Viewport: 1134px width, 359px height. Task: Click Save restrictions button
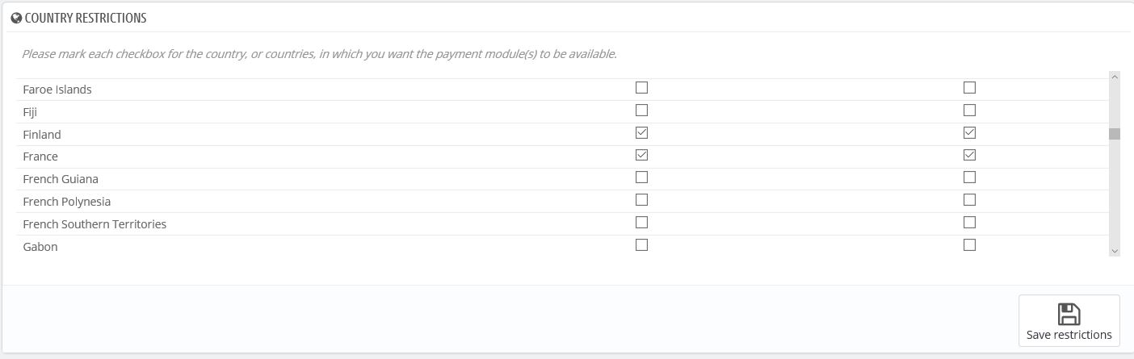click(x=1069, y=321)
